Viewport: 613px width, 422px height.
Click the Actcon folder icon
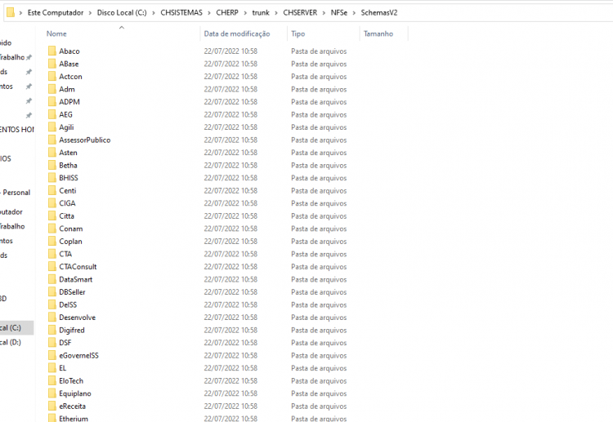[52, 76]
